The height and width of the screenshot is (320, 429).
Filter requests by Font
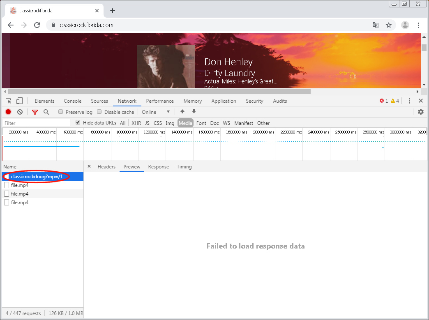[201, 123]
